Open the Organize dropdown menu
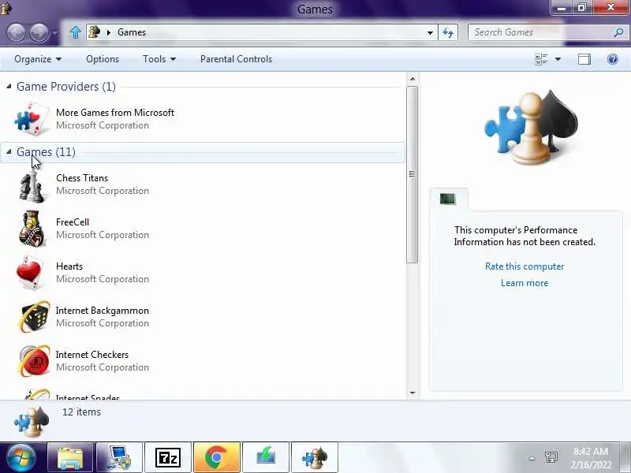 click(37, 59)
